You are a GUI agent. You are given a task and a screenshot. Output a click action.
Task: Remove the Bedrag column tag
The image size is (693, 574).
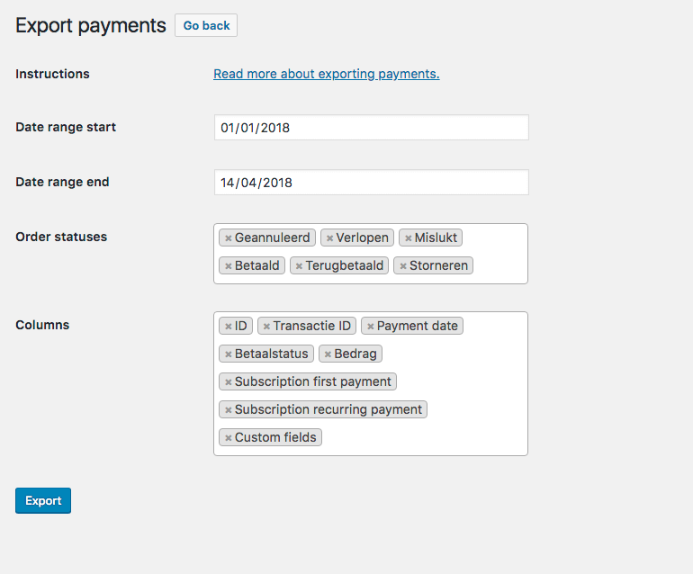[328, 354]
